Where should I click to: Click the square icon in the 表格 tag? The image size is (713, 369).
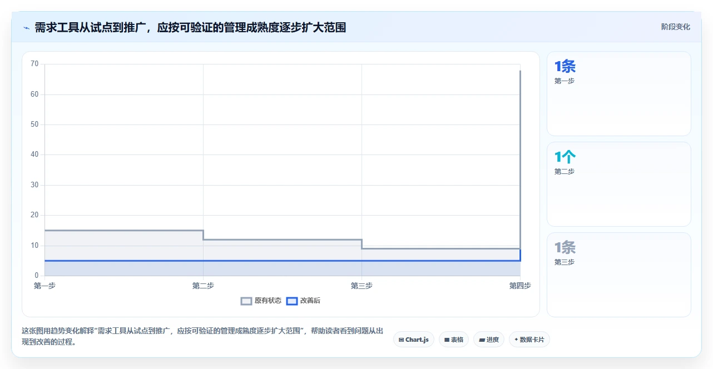(447, 340)
